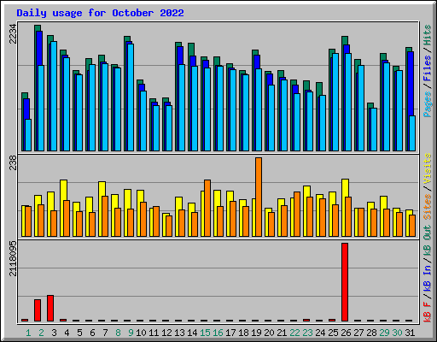Click day label 30 on the axis
Viewport: 437px width, 342px height.
[397, 333]
